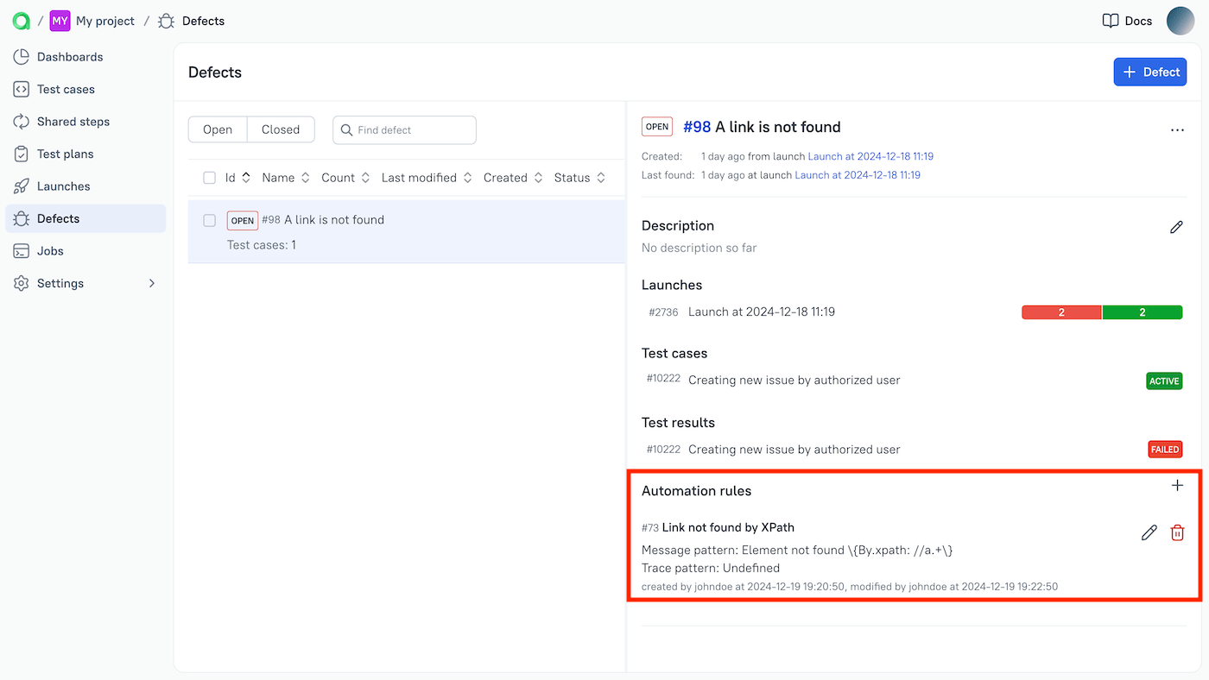Delete the 'Link not found by XPath' automation rule

[1177, 532]
